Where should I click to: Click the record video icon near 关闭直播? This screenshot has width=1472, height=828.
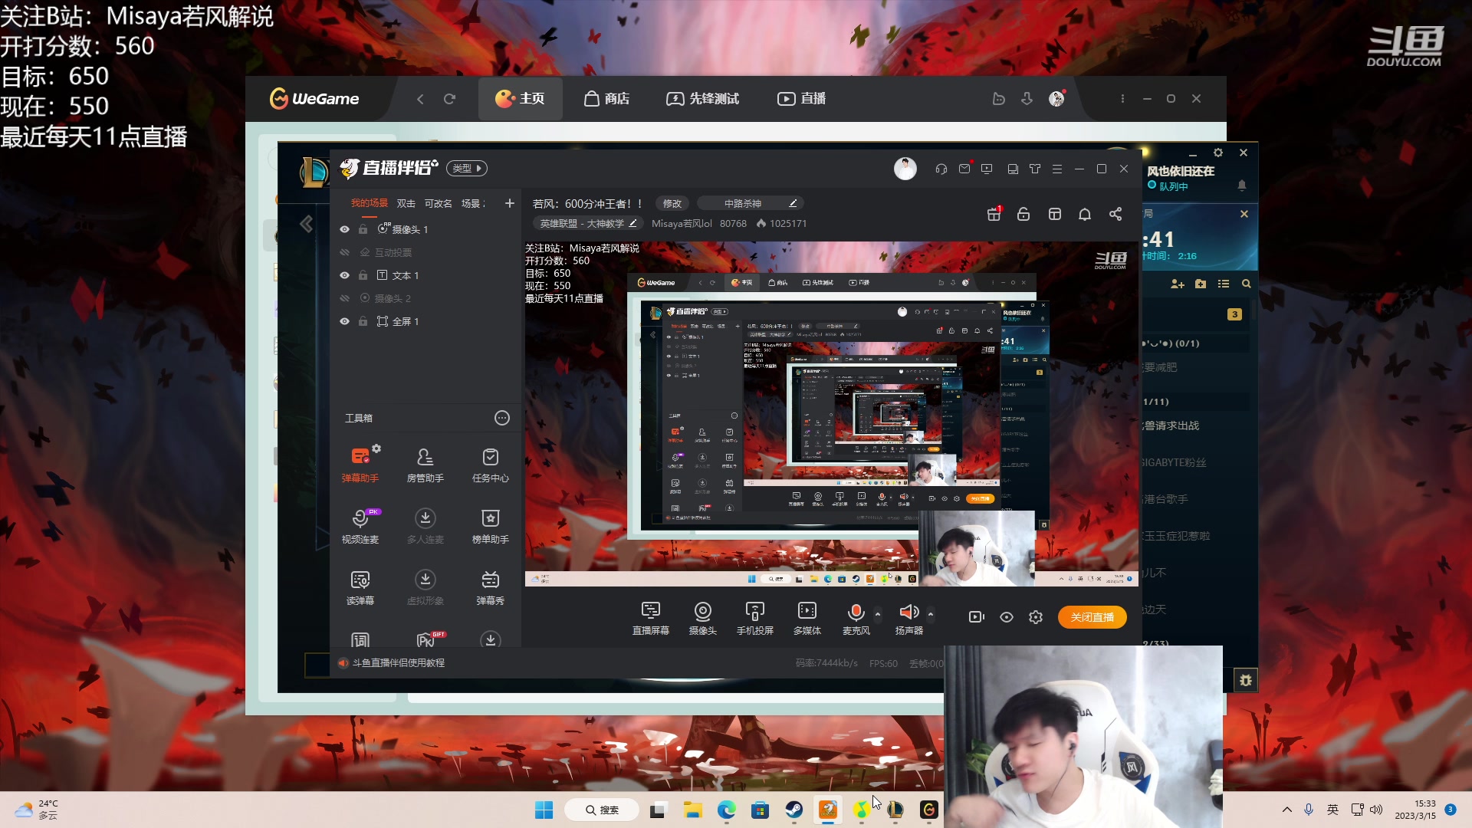[x=976, y=617]
